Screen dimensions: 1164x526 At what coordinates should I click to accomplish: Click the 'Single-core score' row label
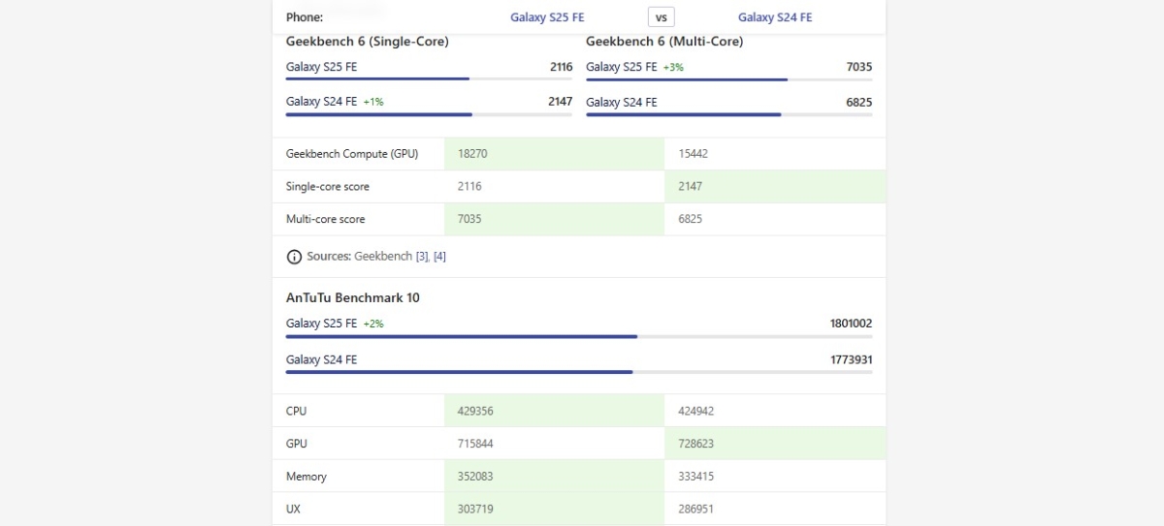click(328, 186)
